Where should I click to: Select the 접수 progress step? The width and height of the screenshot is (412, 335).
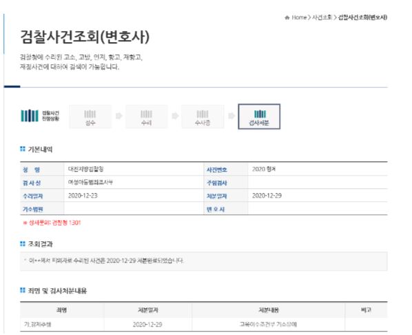coord(90,116)
